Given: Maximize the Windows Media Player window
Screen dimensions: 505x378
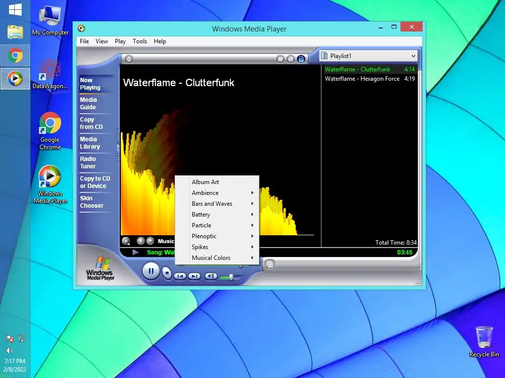Looking at the screenshot, I should click(x=394, y=27).
